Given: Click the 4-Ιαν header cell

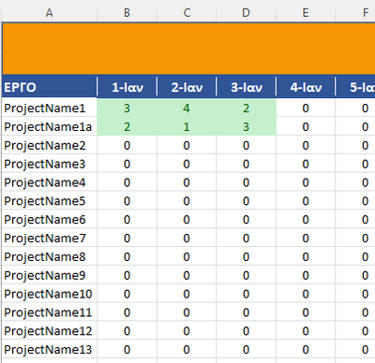Looking at the screenshot, I should (306, 87).
